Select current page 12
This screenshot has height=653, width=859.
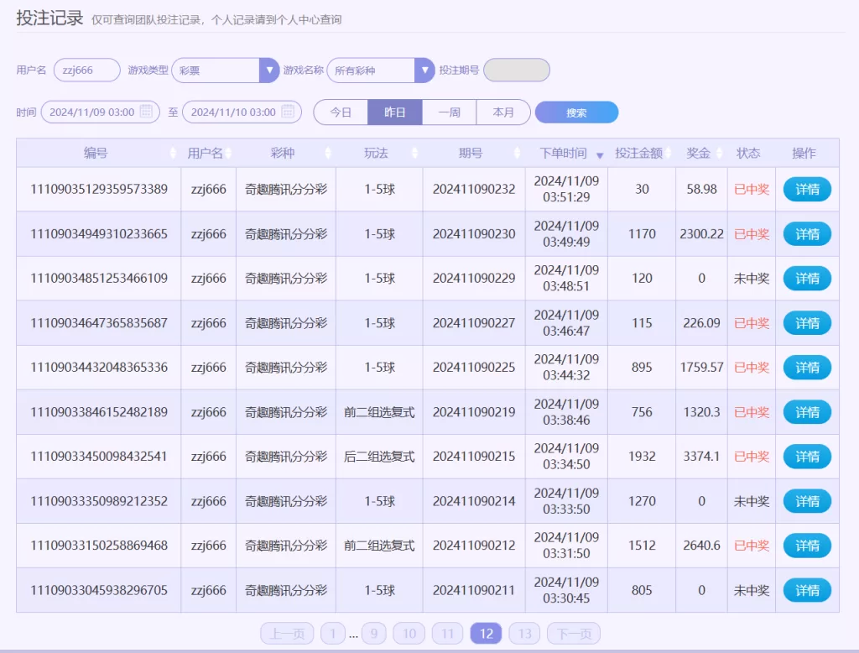tap(486, 634)
